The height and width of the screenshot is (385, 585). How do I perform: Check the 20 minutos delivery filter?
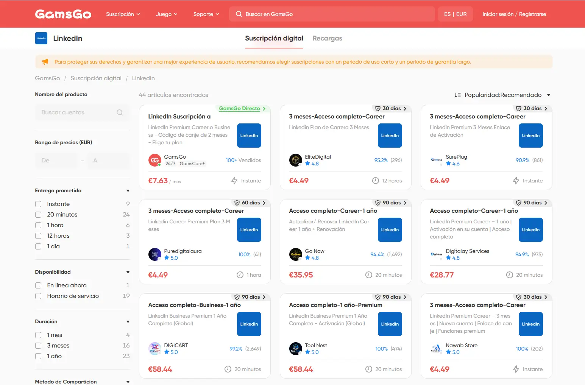(x=38, y=215)
